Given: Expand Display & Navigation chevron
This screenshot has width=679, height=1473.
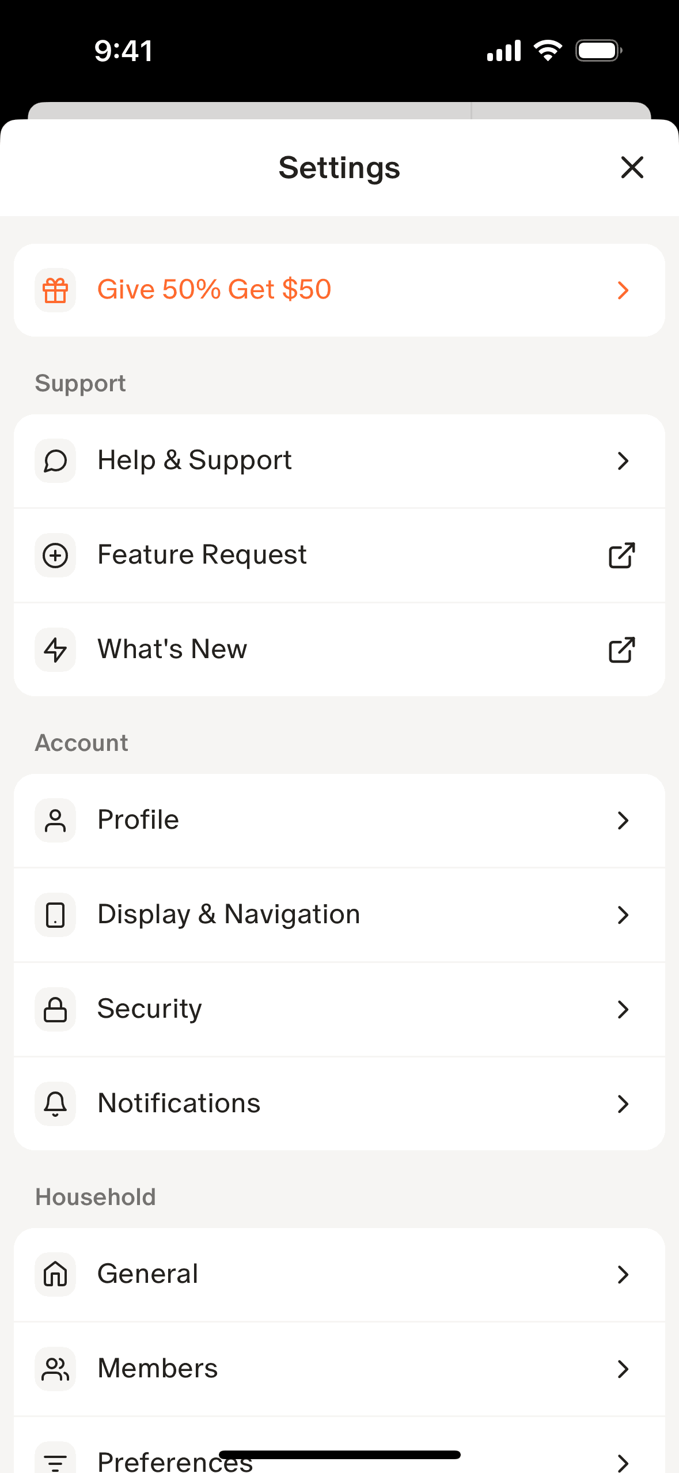Looking at the screenshot, I should pos(623,915).
